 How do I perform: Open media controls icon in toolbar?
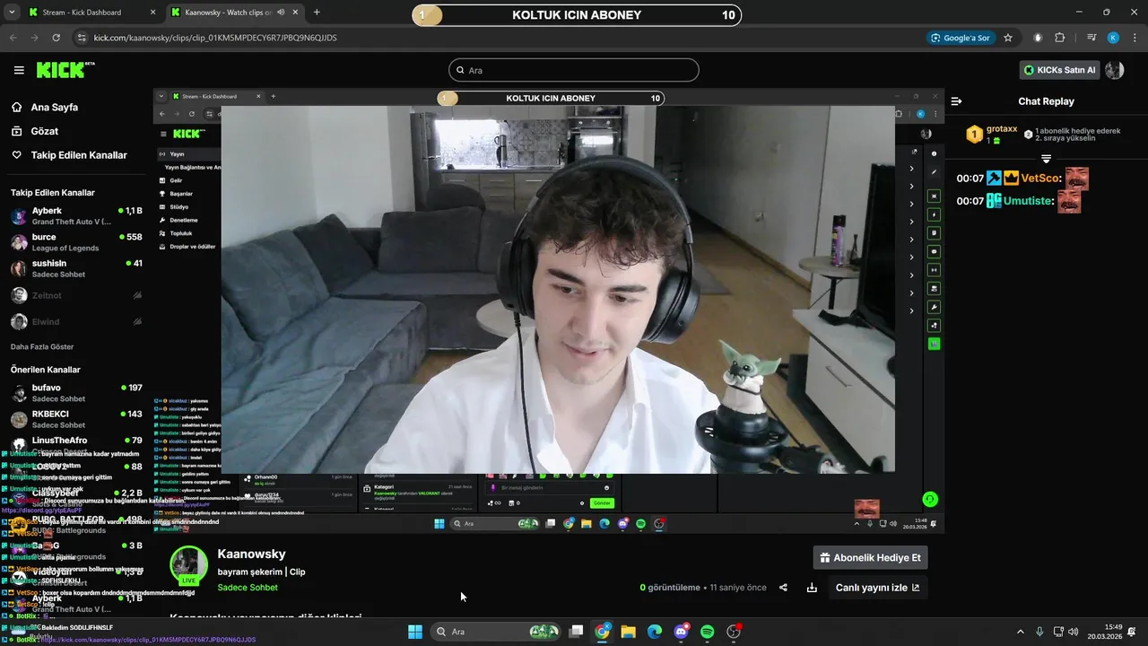[x=1091, y=38]
